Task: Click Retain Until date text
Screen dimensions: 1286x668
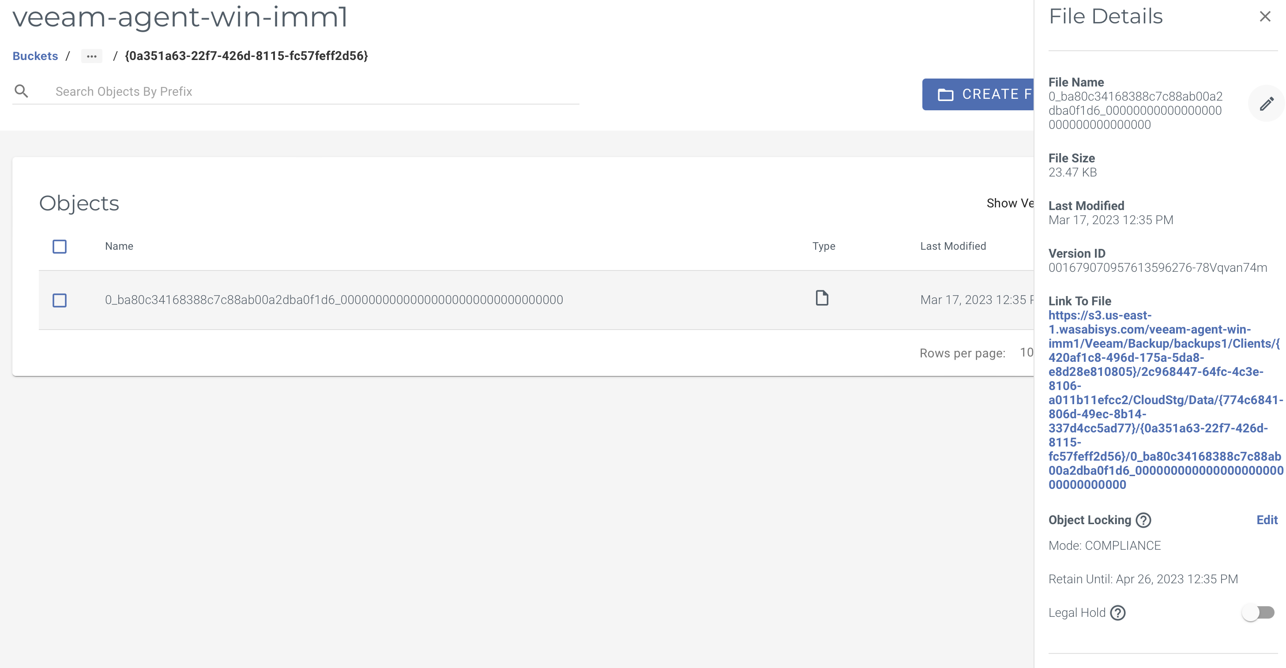Action: tap(1143, 579)
